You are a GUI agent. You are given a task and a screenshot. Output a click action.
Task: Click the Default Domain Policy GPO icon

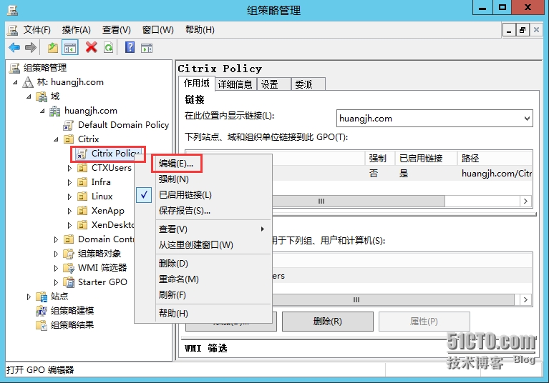(68, 125)
